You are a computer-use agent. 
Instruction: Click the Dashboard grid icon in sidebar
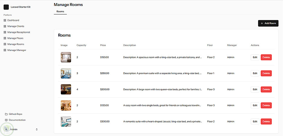(5, 20)
